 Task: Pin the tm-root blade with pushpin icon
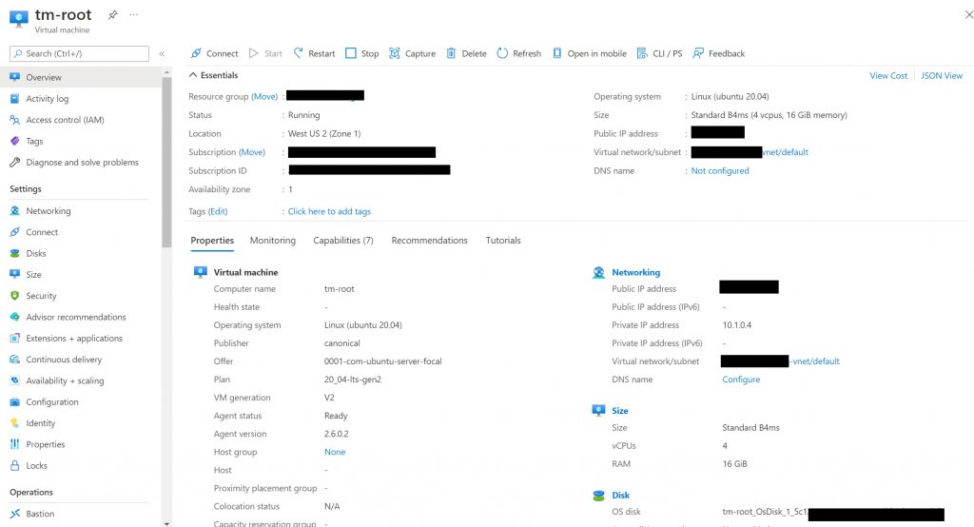112,14
